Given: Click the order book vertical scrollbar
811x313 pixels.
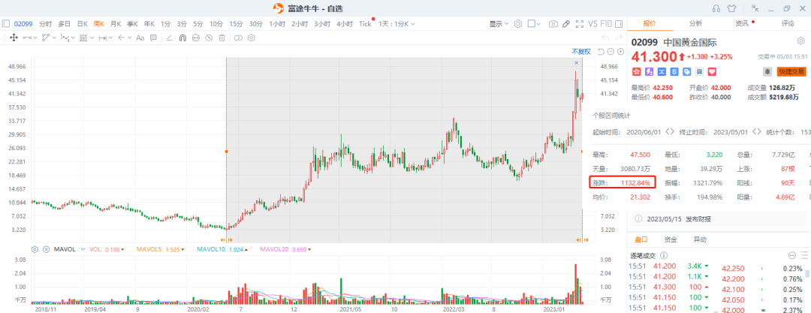Looking at the screenshot, I should 807,274.
